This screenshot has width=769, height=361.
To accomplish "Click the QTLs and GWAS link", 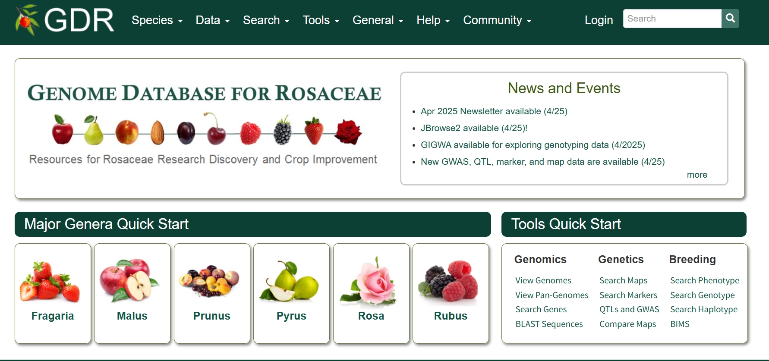I will click(629, 309).
